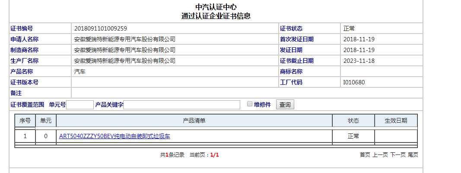Click the 序号 column header
The height and width of the screenshot is (173, 461).
[x=25, y=121]
